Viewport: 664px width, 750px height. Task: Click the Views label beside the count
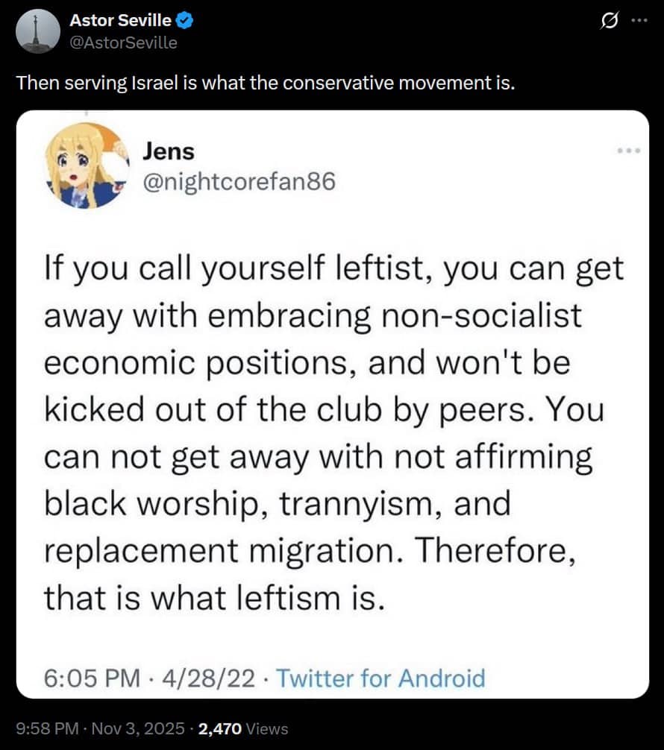[x=266, y=728]
